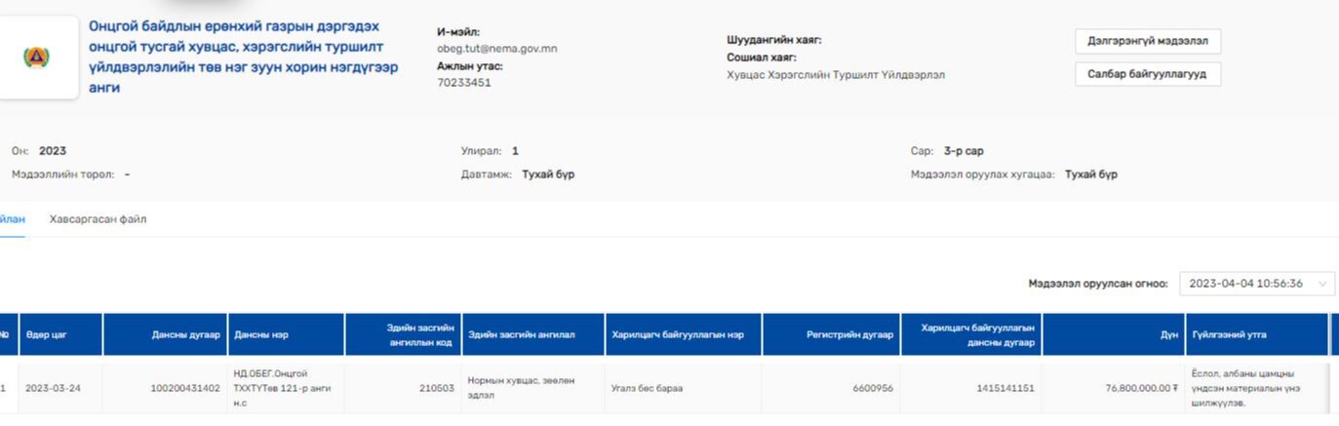Click the chevron arrow in the date selector
The image size is (1339, 426).
click(1322, 284)
